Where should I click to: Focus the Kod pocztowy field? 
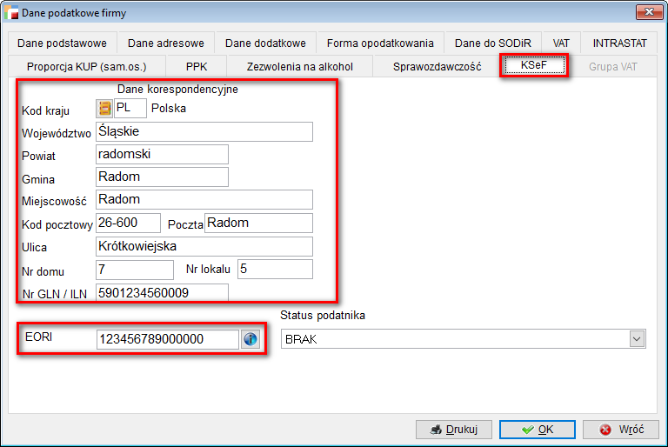(128, 223)
